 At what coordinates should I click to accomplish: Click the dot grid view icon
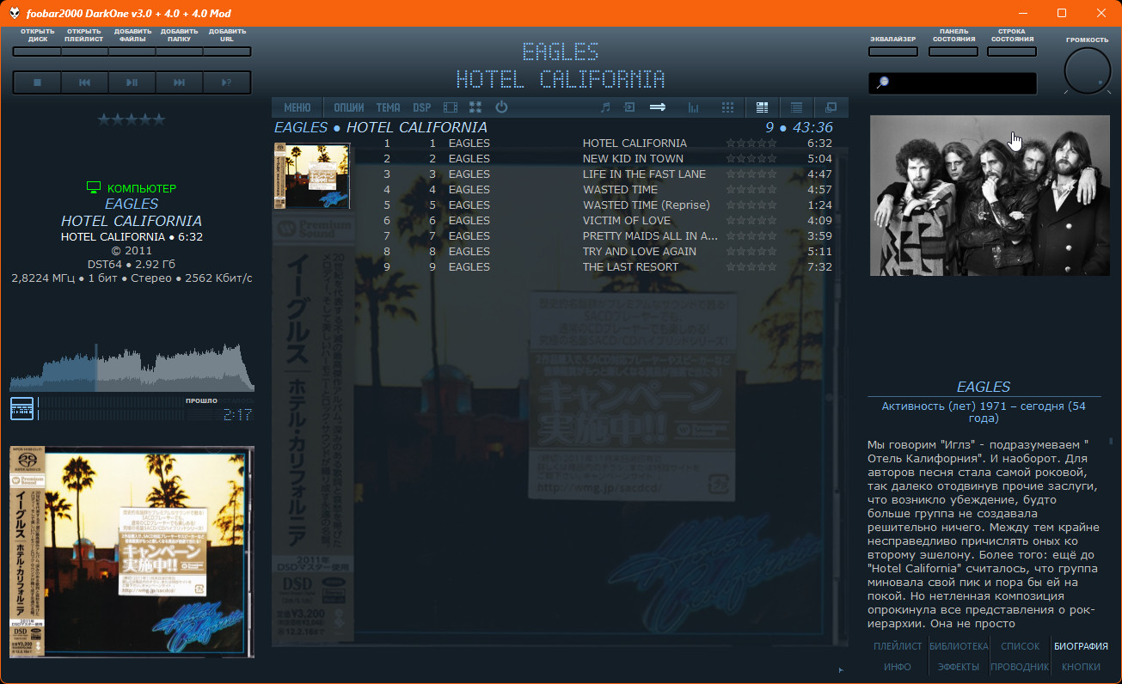tap(727, 107)
